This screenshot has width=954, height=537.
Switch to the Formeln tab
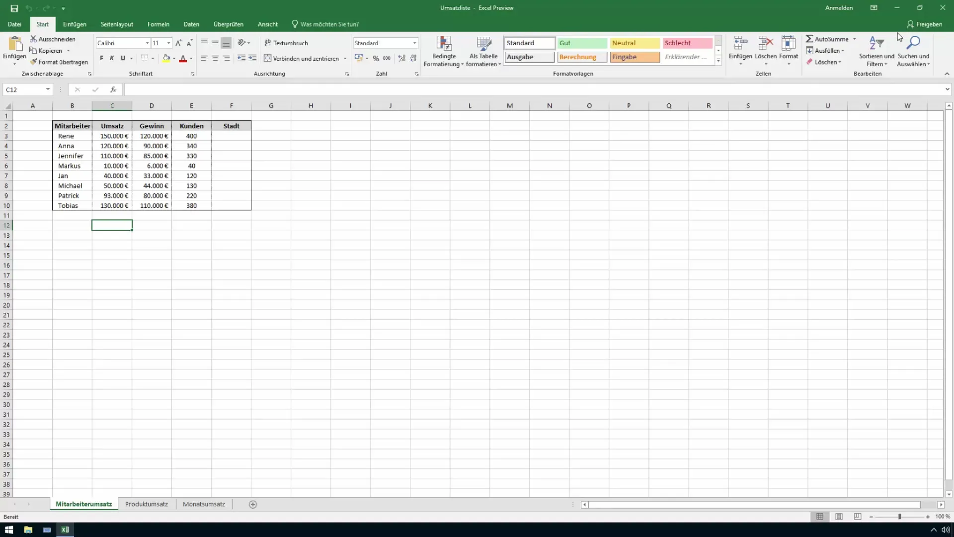pyautogui.click(x=159, y=24)
